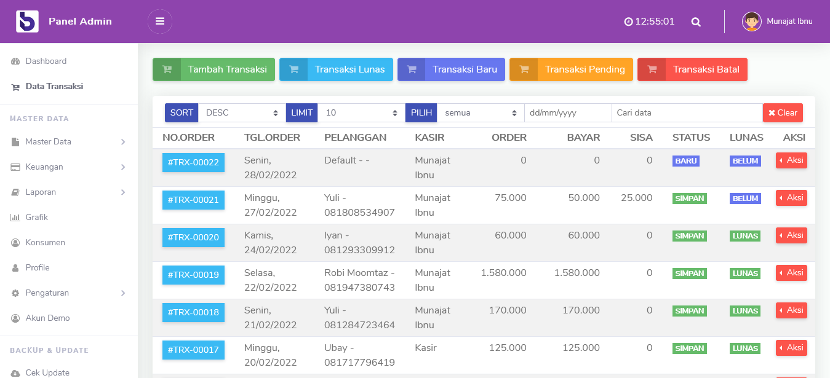Clear the filters with Clear button

(783, 113)
